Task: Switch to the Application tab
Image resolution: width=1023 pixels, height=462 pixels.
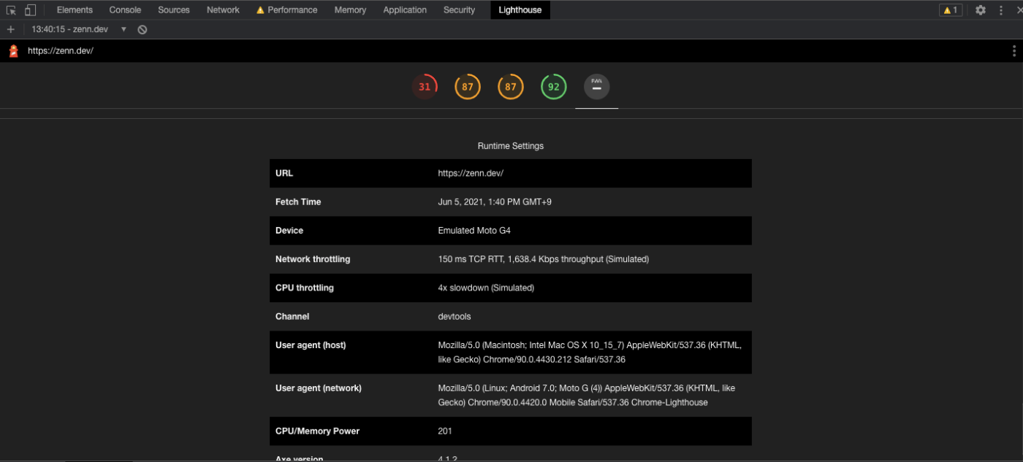Action: [405, 10]
